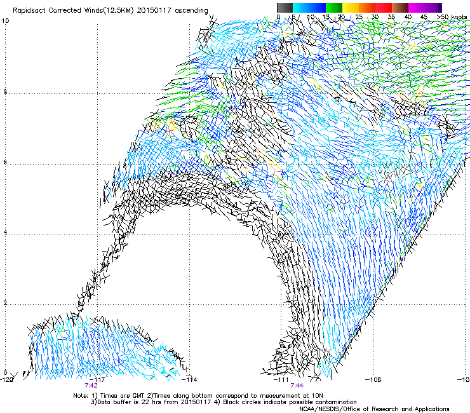Click the purple '7:44' swath time label
This screenshot has width=470, height=413.
pos(297,386)
